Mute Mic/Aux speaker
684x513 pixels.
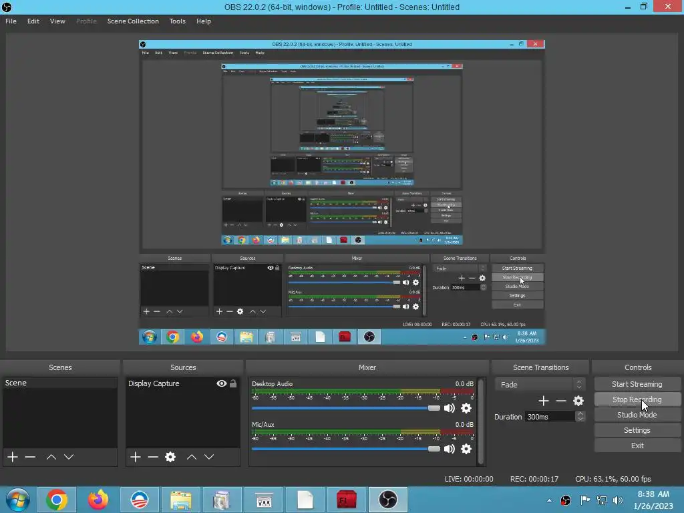450,448
